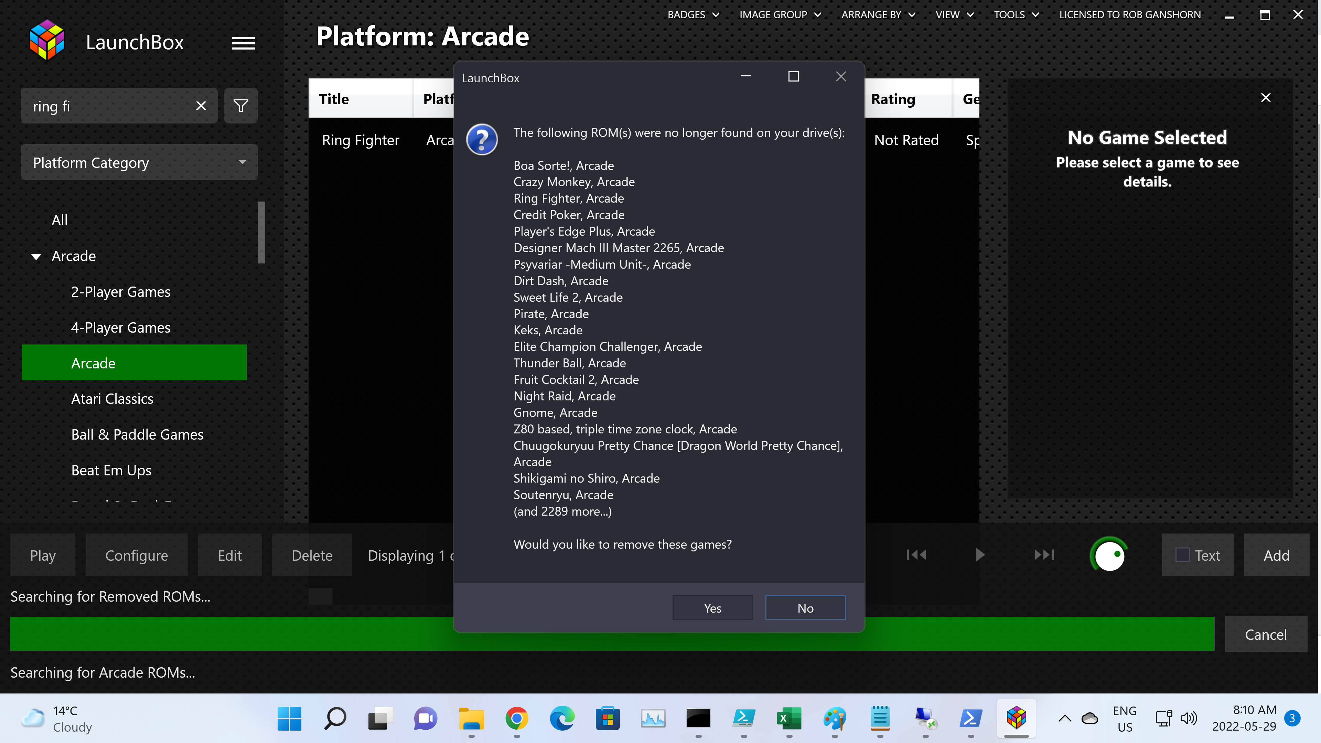Select Ball & Paddle Games category

pos(137,434)
